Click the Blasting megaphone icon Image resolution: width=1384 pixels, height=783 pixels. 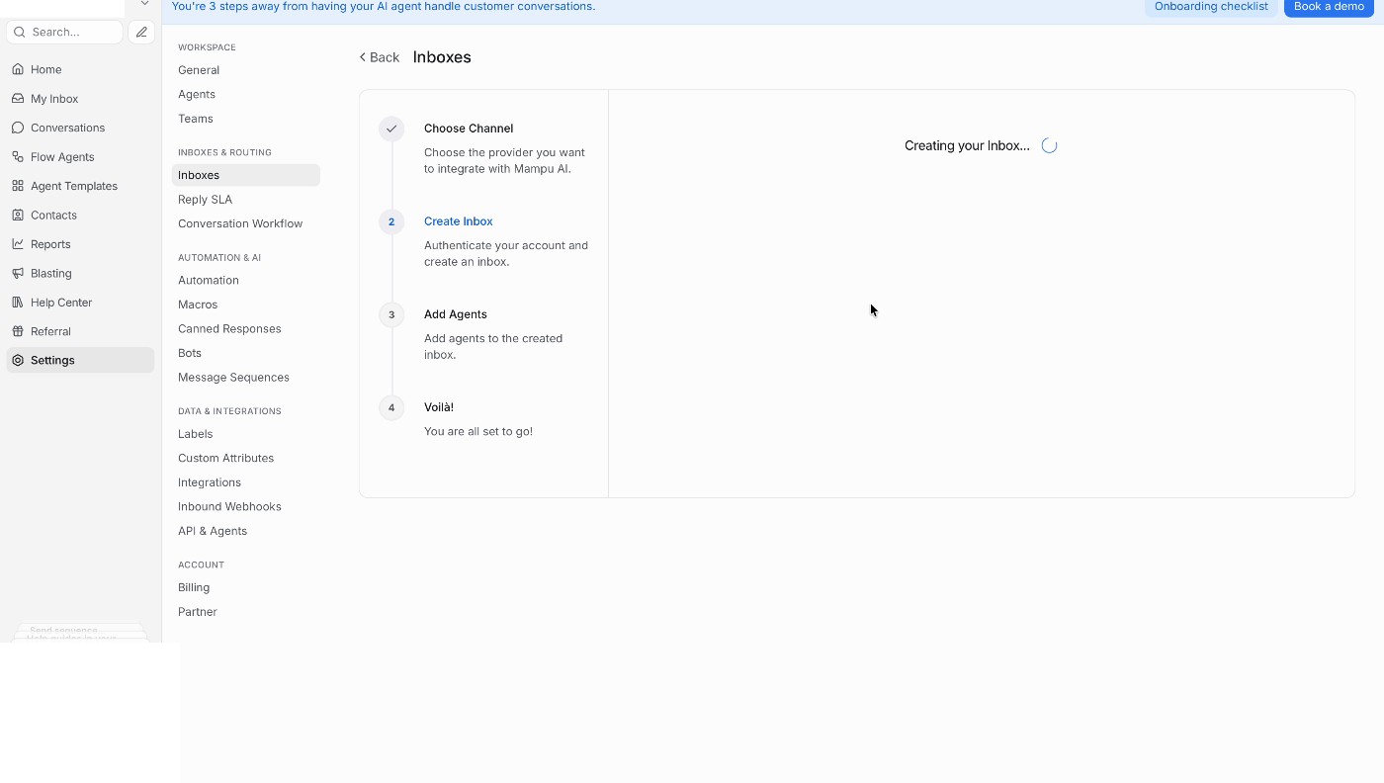[x=18, y=273]
